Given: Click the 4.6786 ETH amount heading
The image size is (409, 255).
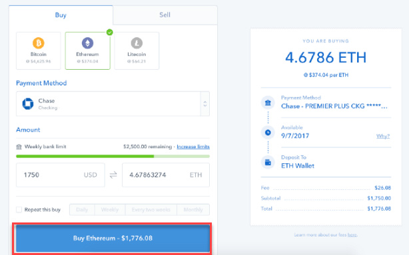Looking at the screenshot, I should click(326, 58).
